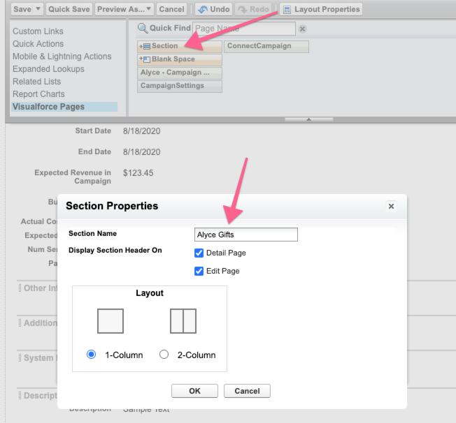This screenshot has width=456, height=423.
Task: Open Quick Actions category
Action: 38,43
